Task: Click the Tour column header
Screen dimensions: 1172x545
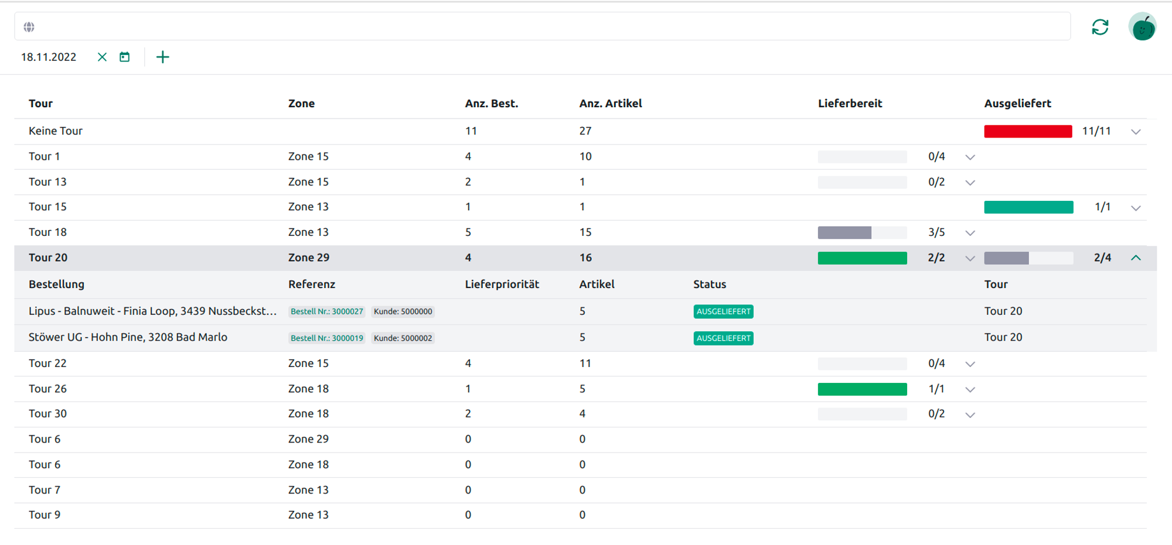Action: pyautogui.click(x=40, y=104)
